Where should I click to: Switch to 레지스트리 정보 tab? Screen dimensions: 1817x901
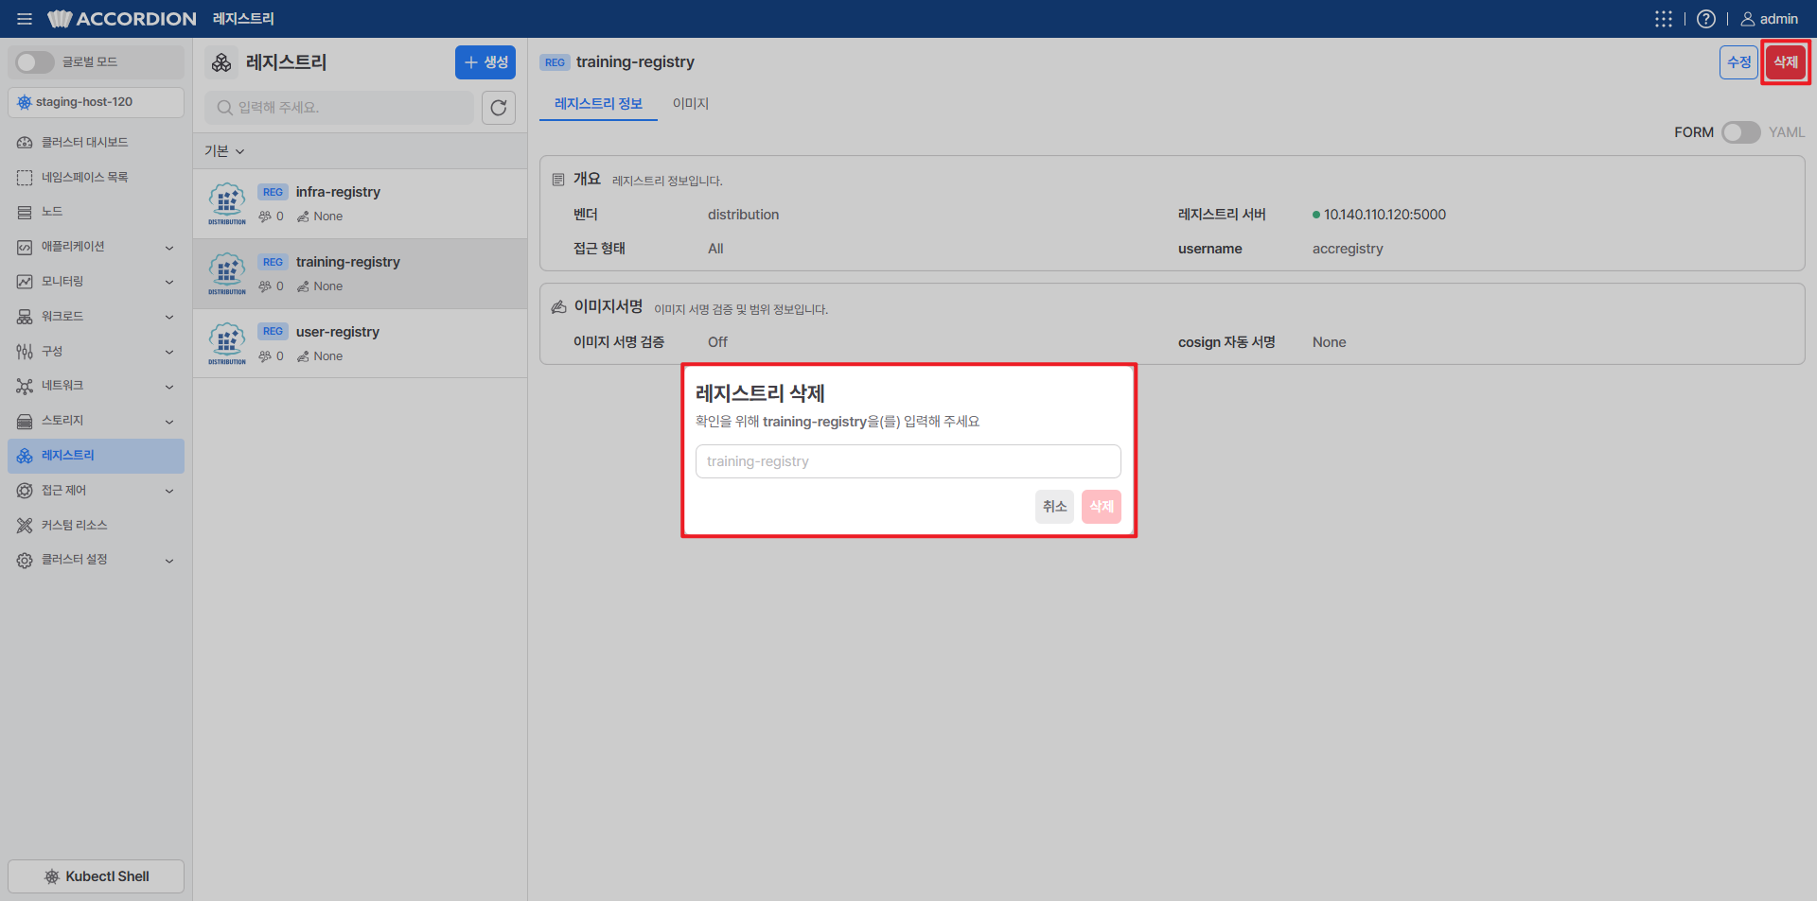[x=598, y=104]
